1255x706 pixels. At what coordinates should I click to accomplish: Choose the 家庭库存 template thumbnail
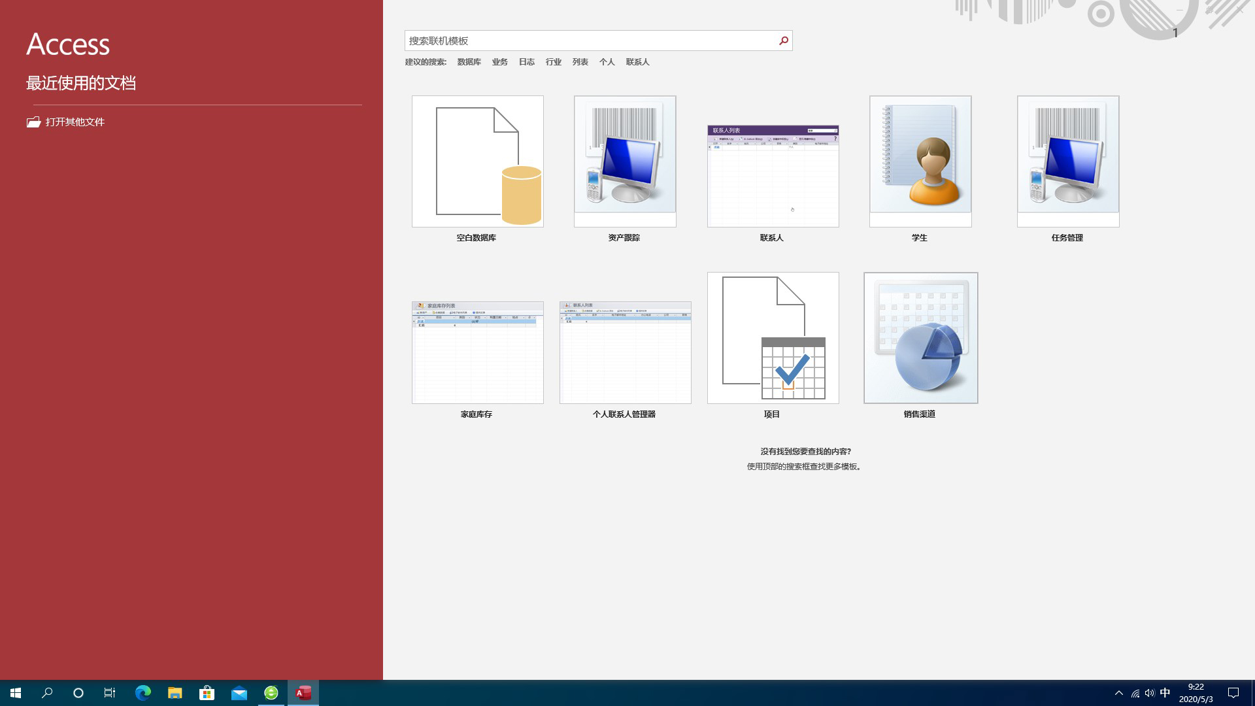(x=478, y=352)
